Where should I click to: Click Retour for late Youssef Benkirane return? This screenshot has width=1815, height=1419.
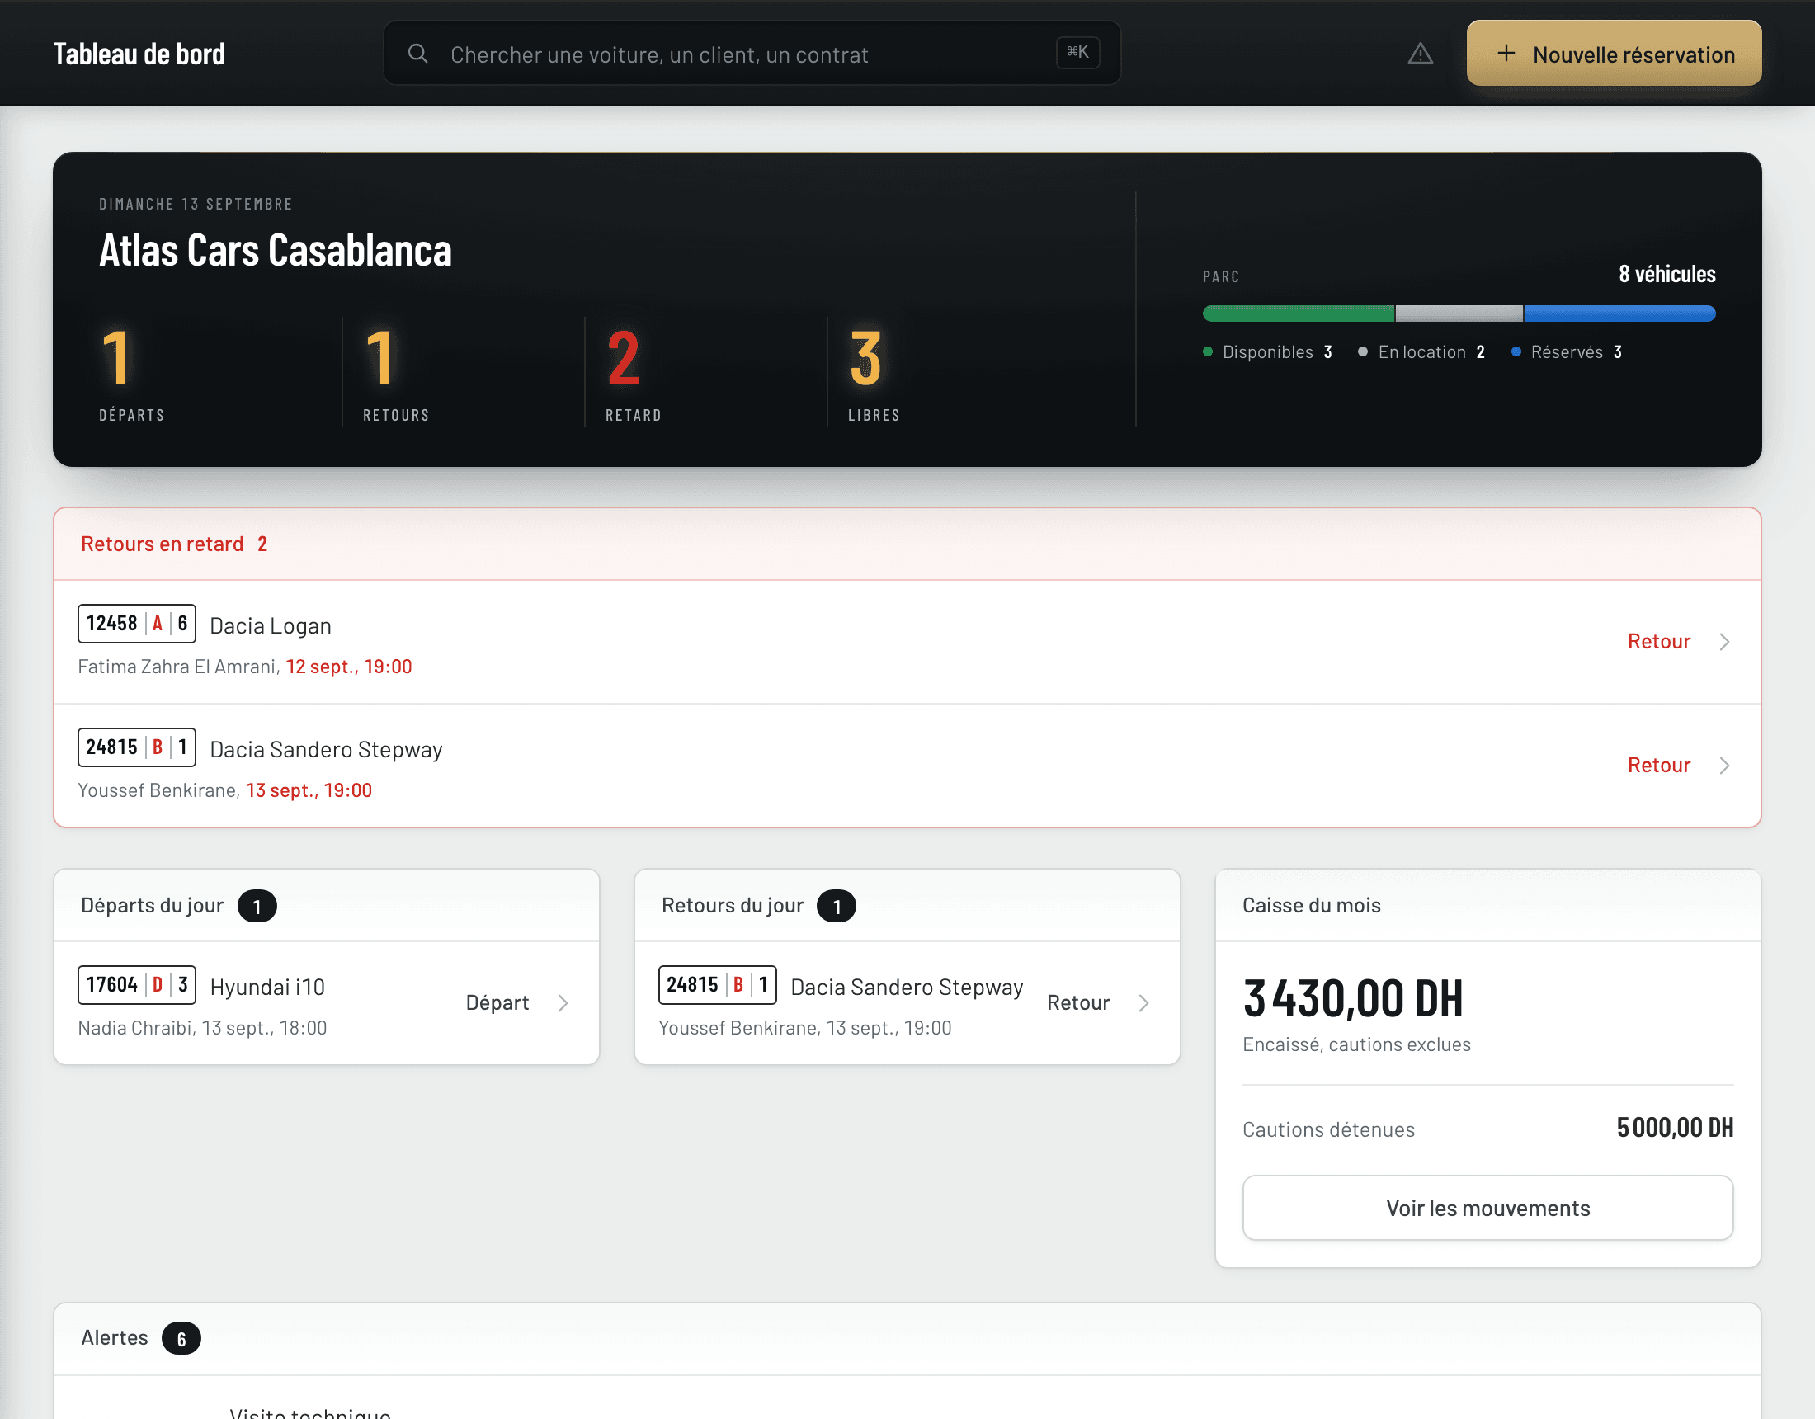click(1659, 766)
